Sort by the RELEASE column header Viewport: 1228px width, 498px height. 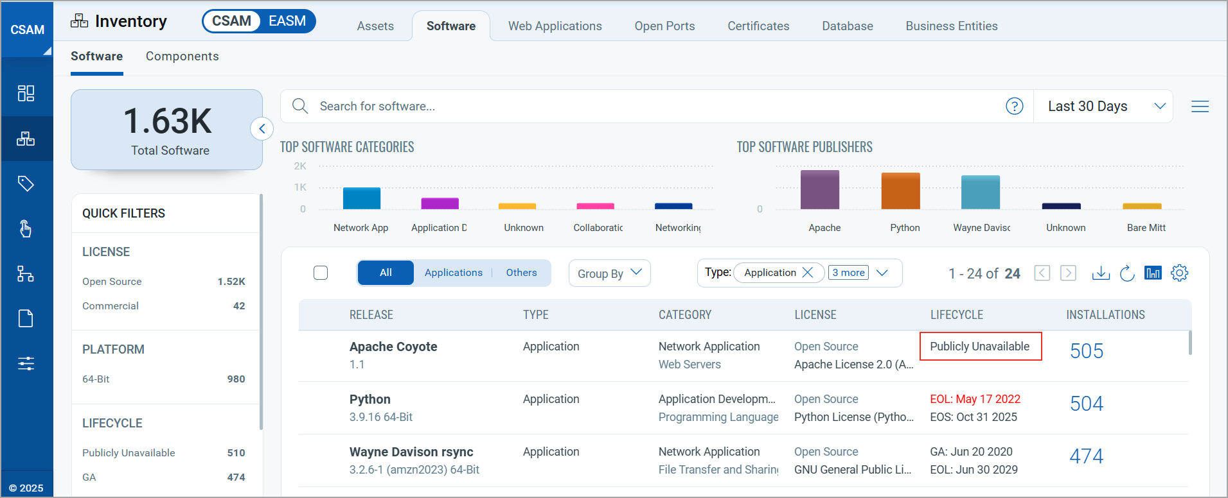pyautogui.click(x=371, y=315)
